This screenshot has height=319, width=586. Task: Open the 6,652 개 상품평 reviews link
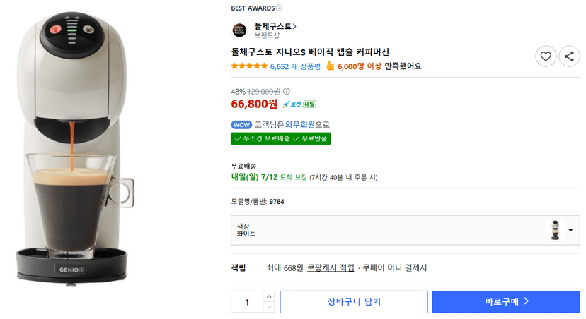[x=295, y=67]
